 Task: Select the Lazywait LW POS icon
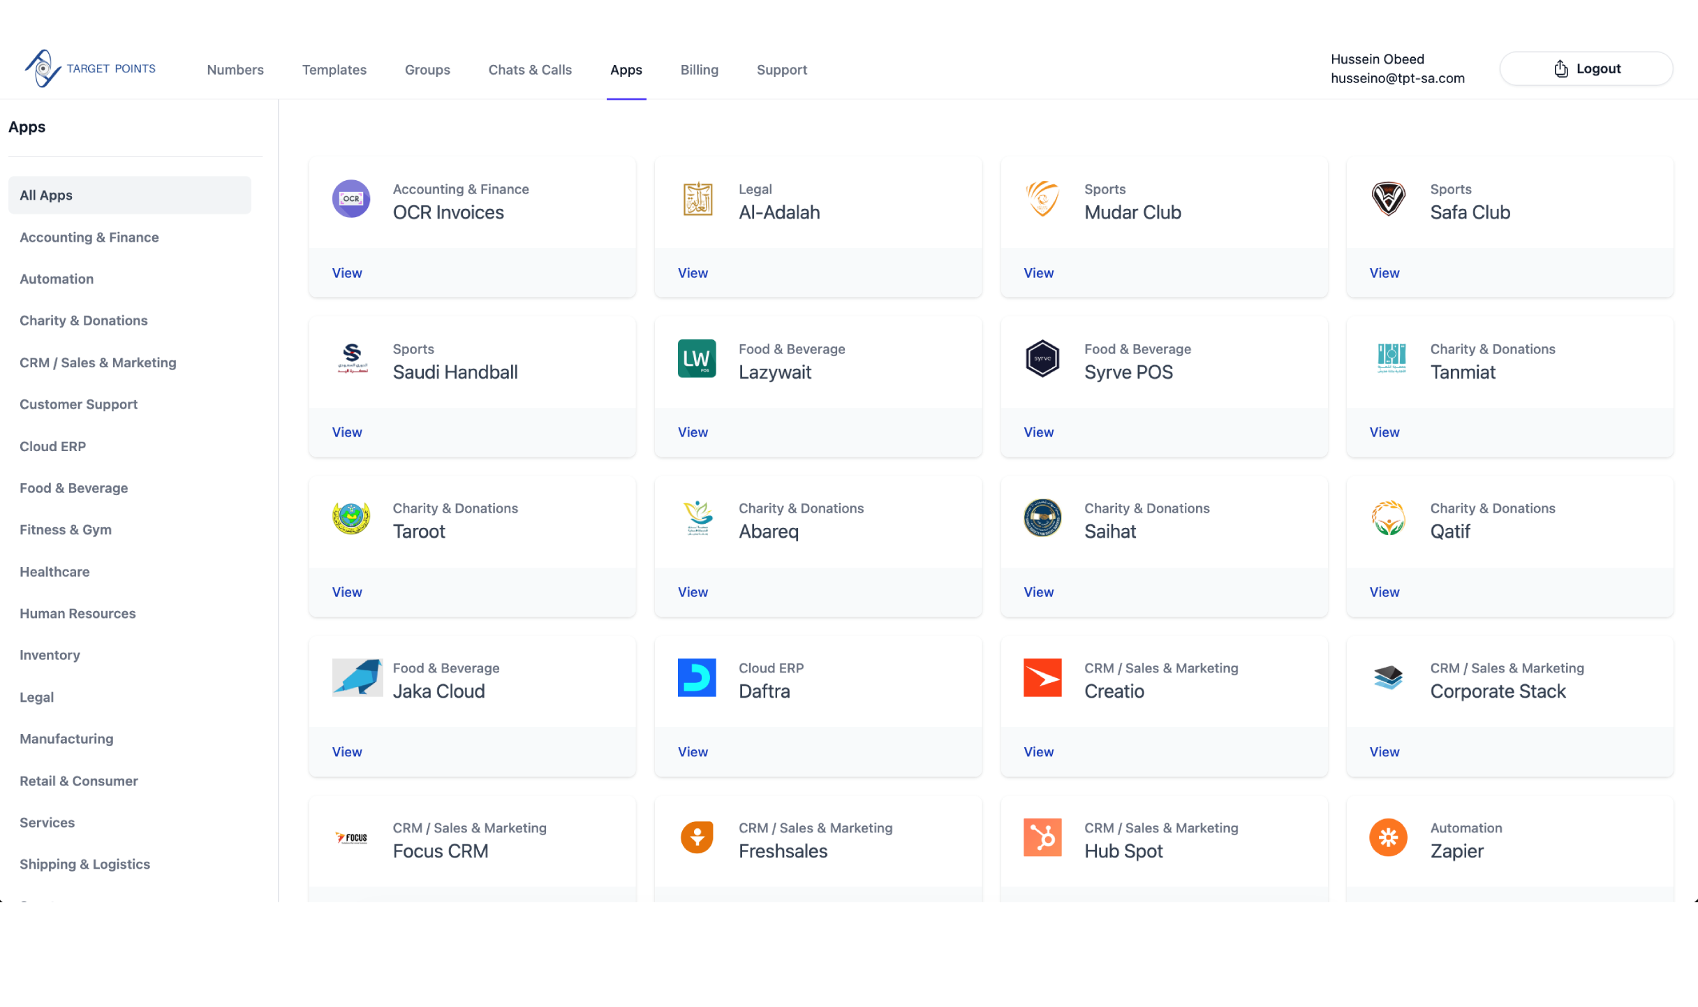click(x=696, y=358)
